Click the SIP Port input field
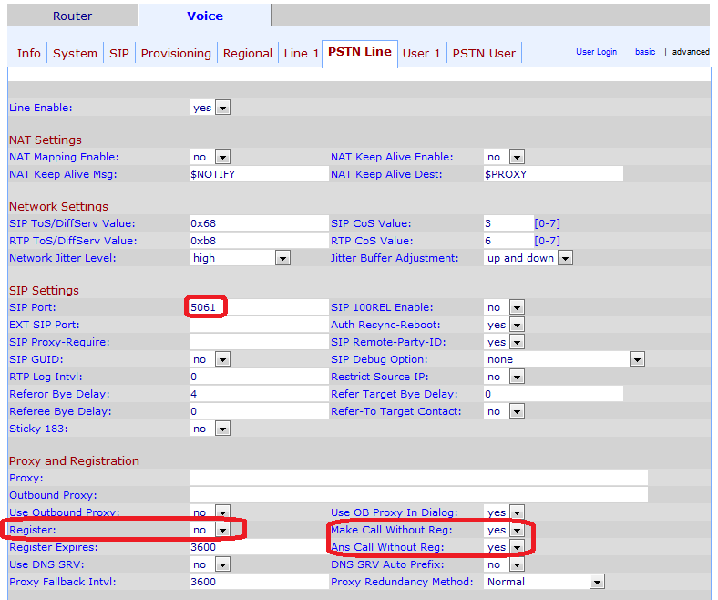This screenshot has width=718, height=600. coord(259,307)
